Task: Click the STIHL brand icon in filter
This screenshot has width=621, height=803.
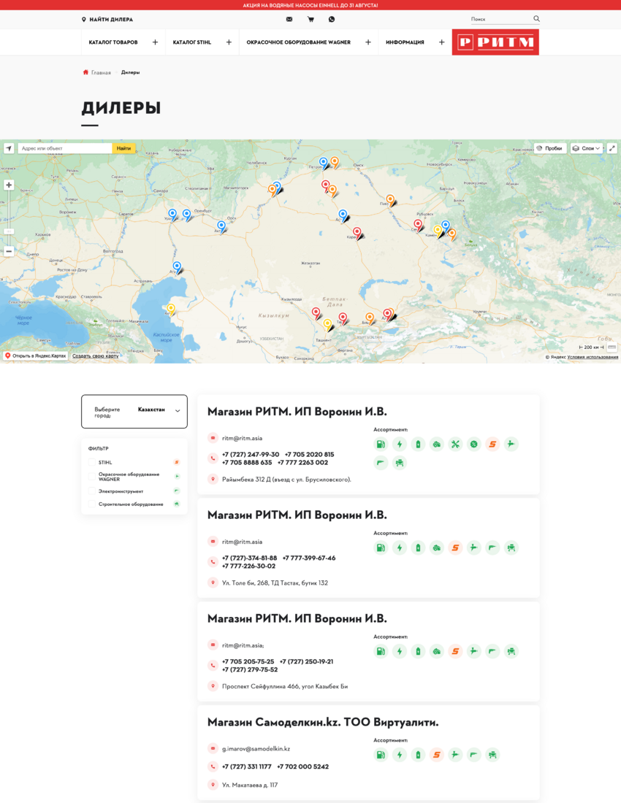Action: 176,462
